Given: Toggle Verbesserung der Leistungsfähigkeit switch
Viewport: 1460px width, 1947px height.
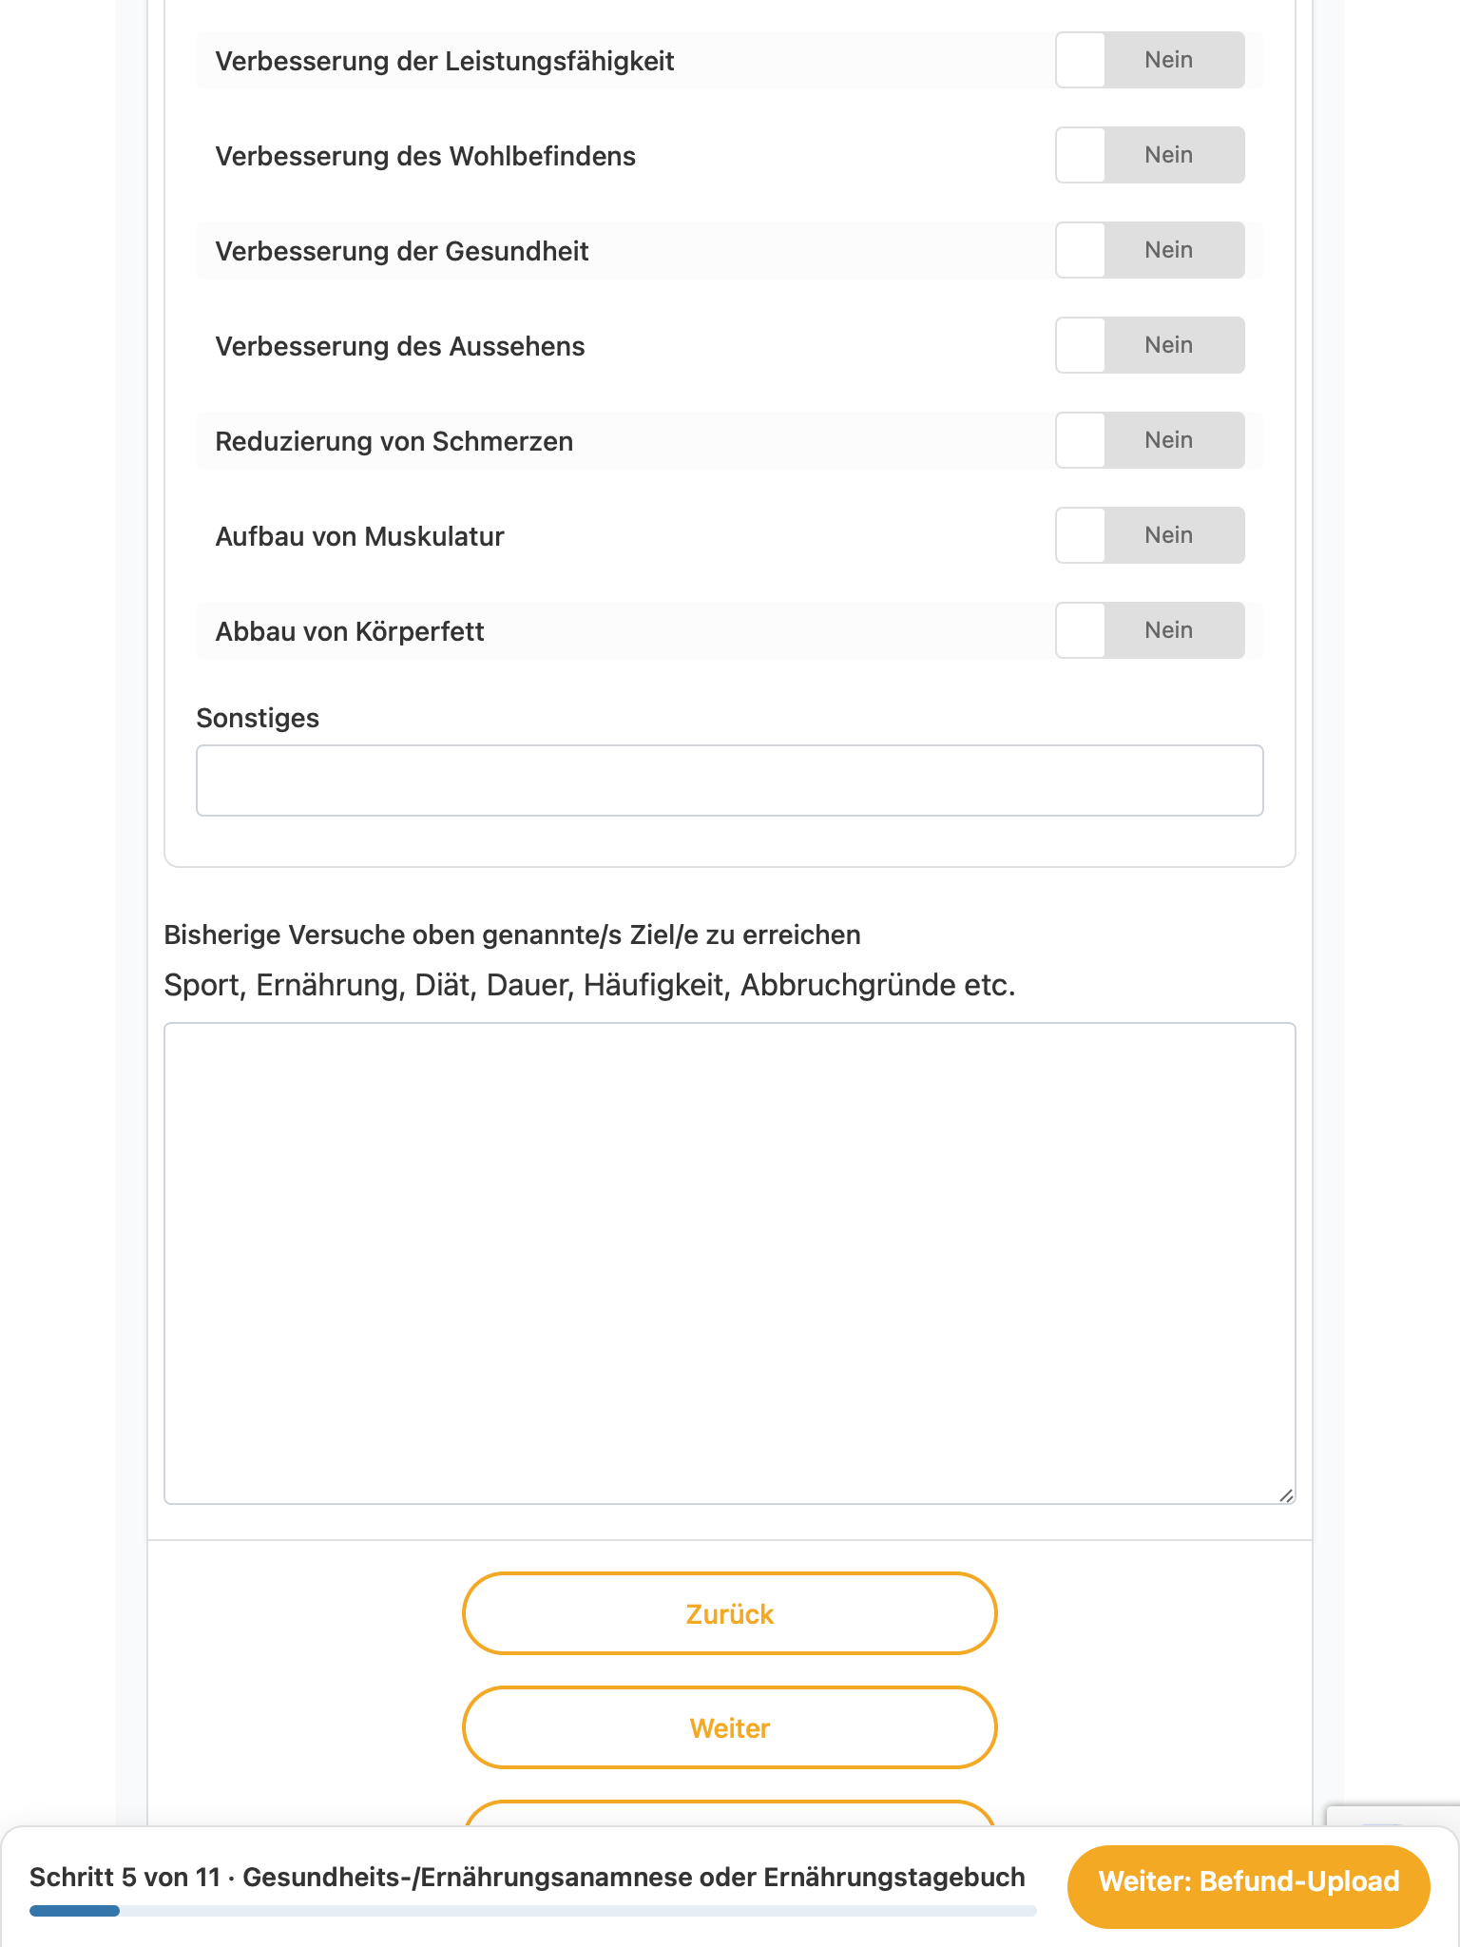Looking at the screenshot, I should pos(1149,60).
